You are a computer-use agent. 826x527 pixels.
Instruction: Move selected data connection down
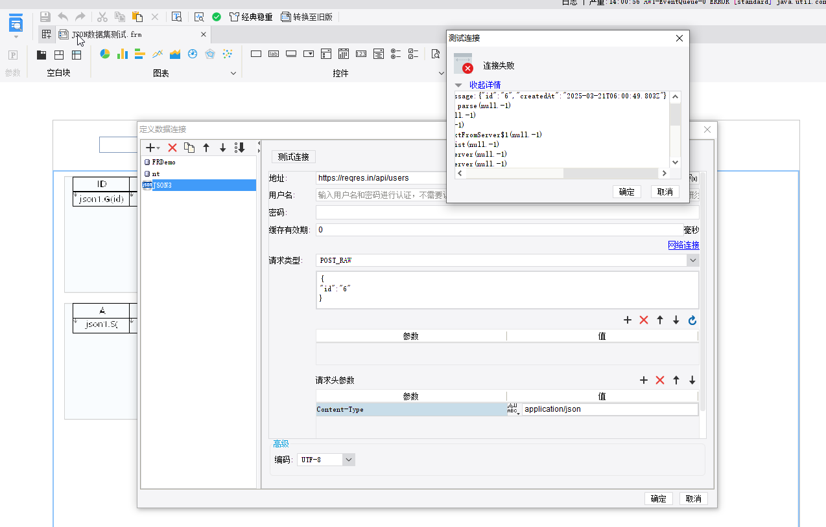click(222, 148)
